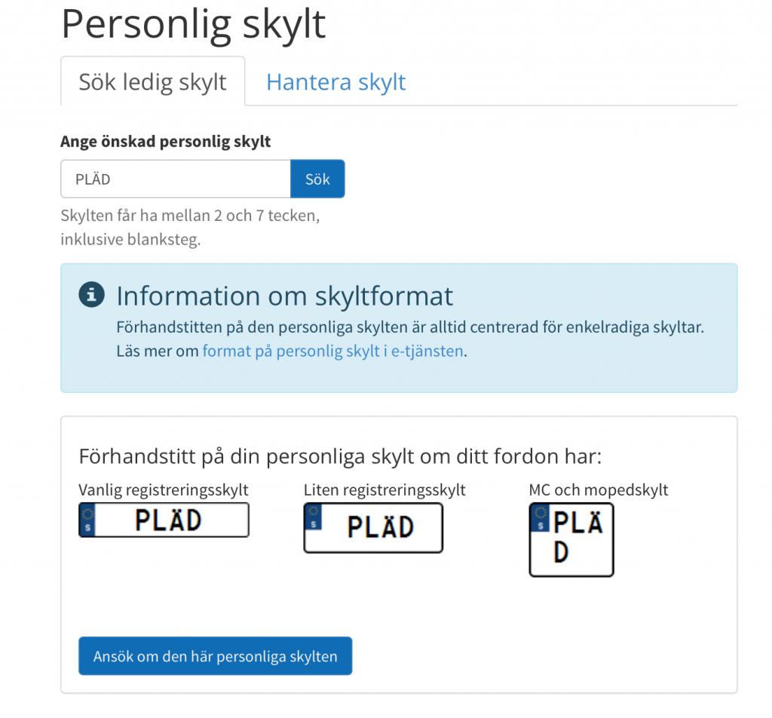The height and width of the screenshot is (718, 772).
Task: Click EU flag emblem on Vanlig registreringsskylt
Action: point(87,520)
